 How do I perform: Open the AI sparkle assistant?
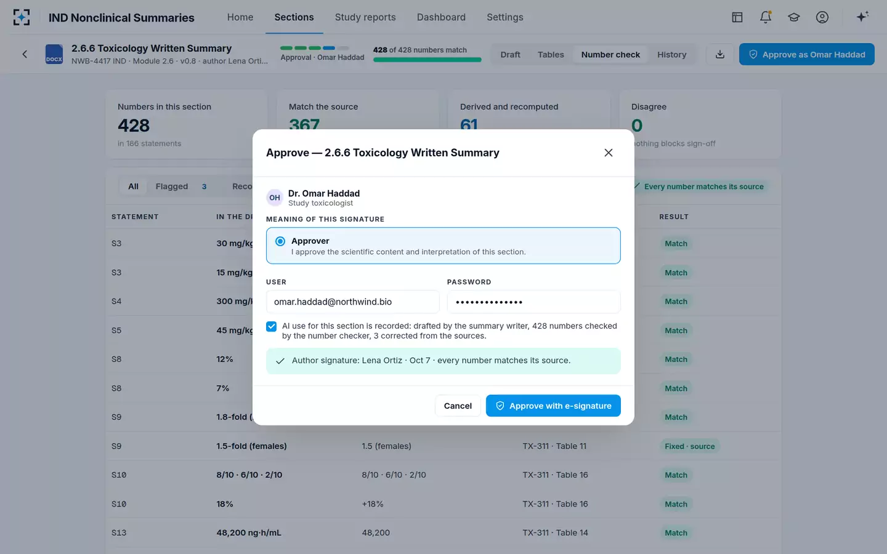pos(862,17)
